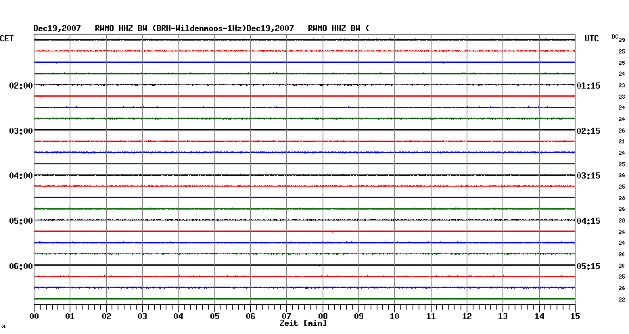Select the 04:00 CET time label
This screenshot has height=334, width=629.
click(x=21, y=176)
